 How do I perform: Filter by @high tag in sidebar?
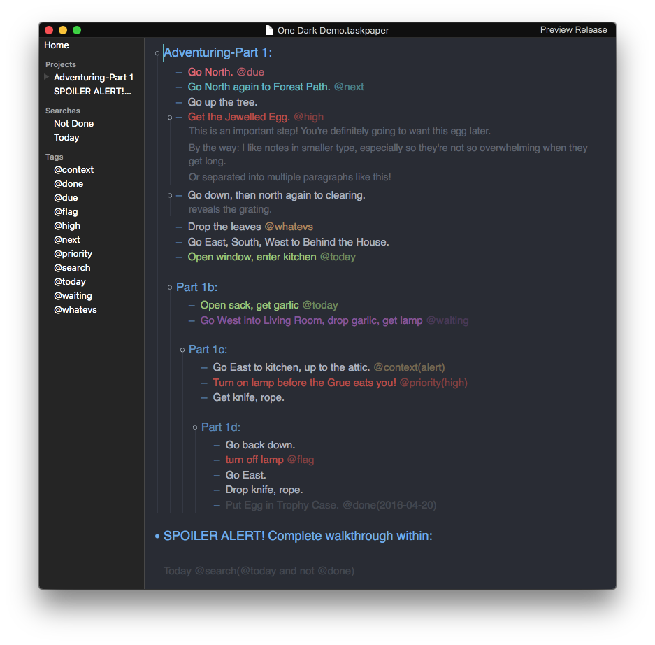tap(67, 226)
